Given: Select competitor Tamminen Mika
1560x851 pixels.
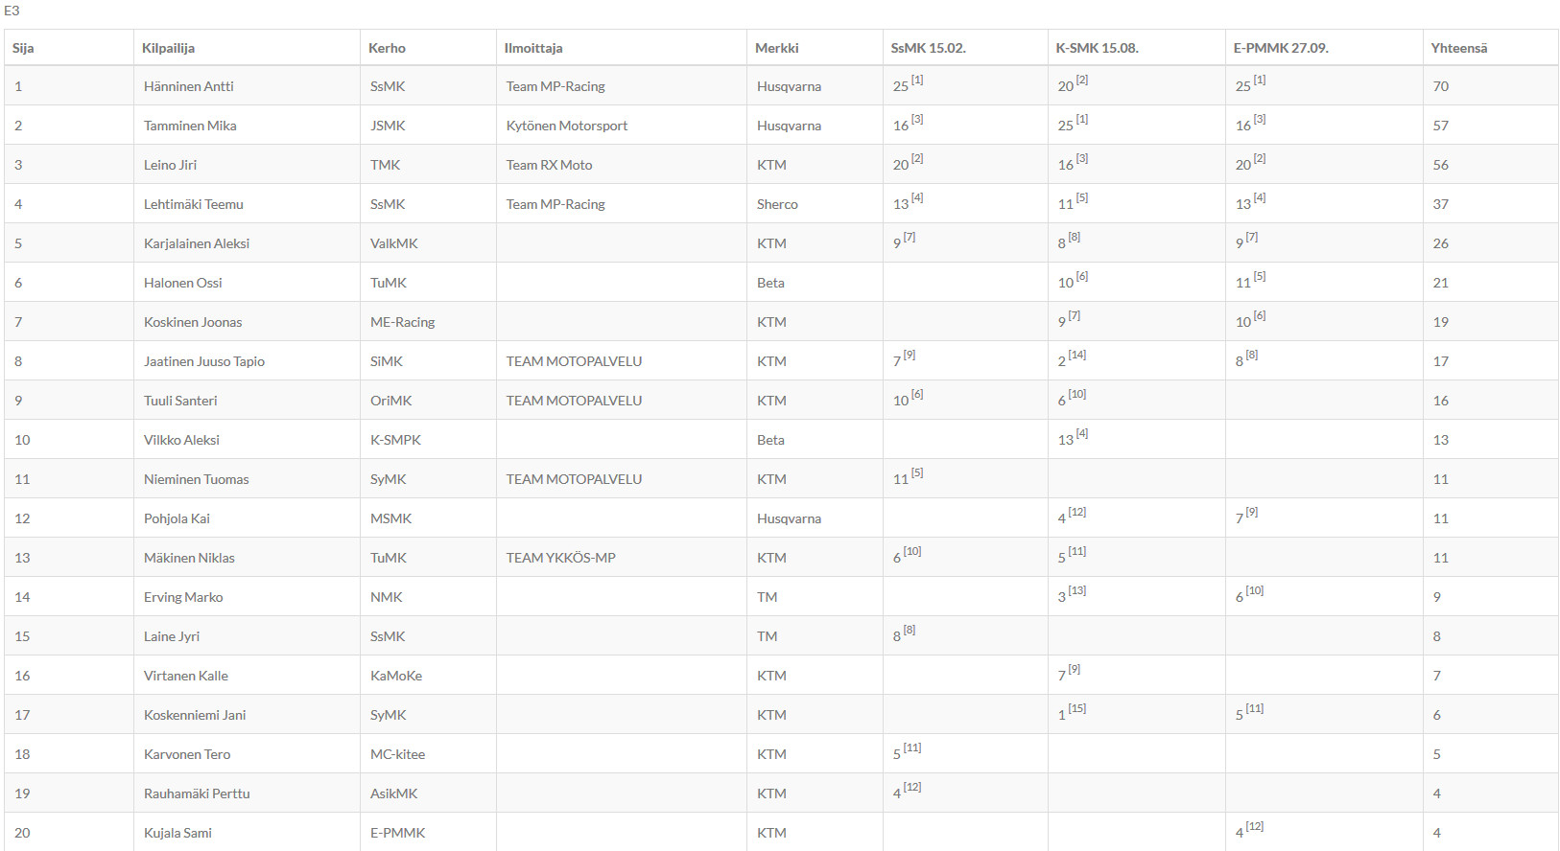Looking at the screenshot, I should 190,126.
